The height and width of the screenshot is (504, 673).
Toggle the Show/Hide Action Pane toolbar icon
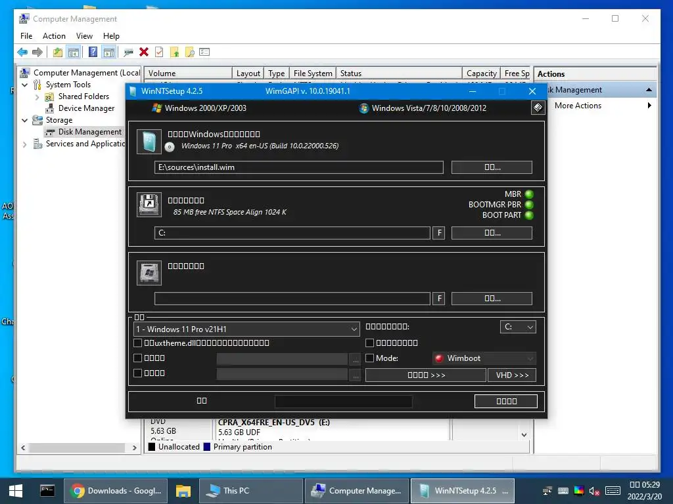click(110, 52)
